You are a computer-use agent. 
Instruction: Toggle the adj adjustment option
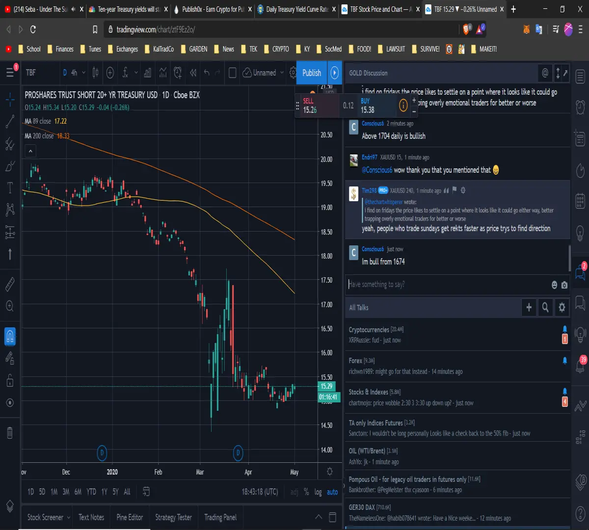(x=294, y=492)
